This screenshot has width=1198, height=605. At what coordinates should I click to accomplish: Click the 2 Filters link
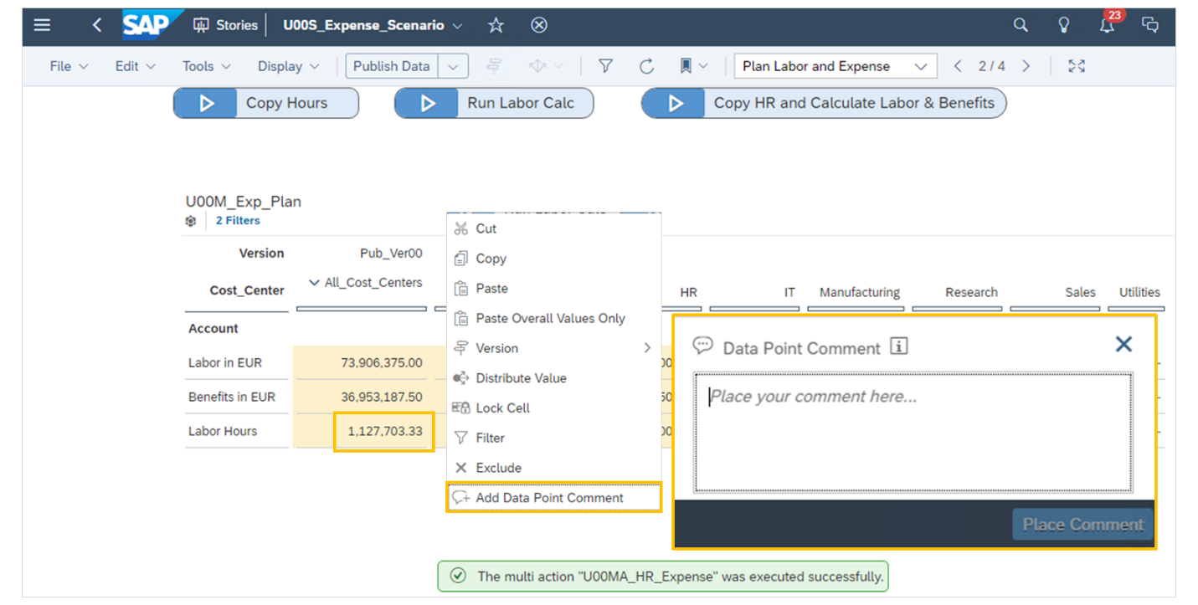click(x=238, y=221)
